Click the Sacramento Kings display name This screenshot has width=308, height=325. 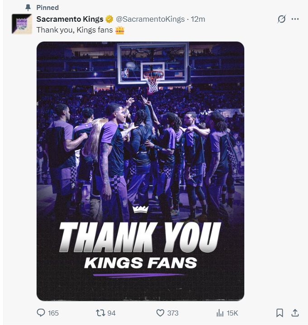click(x=70, y=19)
